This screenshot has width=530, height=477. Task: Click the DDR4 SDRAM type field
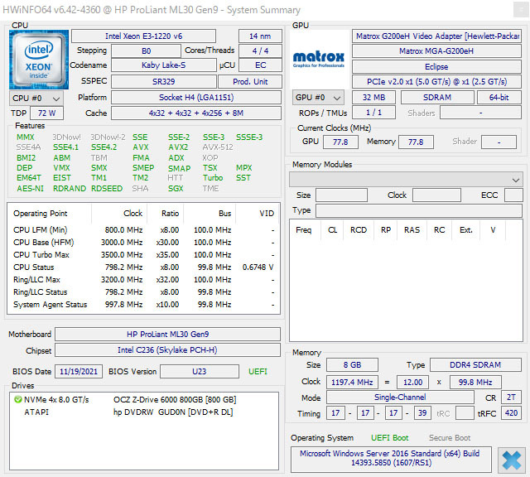475,365
